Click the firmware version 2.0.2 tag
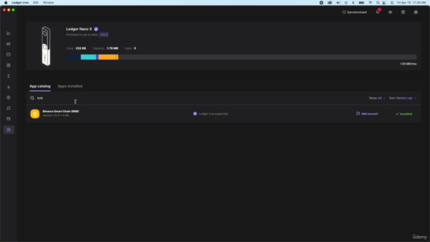The width and height of the screenshot is (430, 242). pos(104,34)
